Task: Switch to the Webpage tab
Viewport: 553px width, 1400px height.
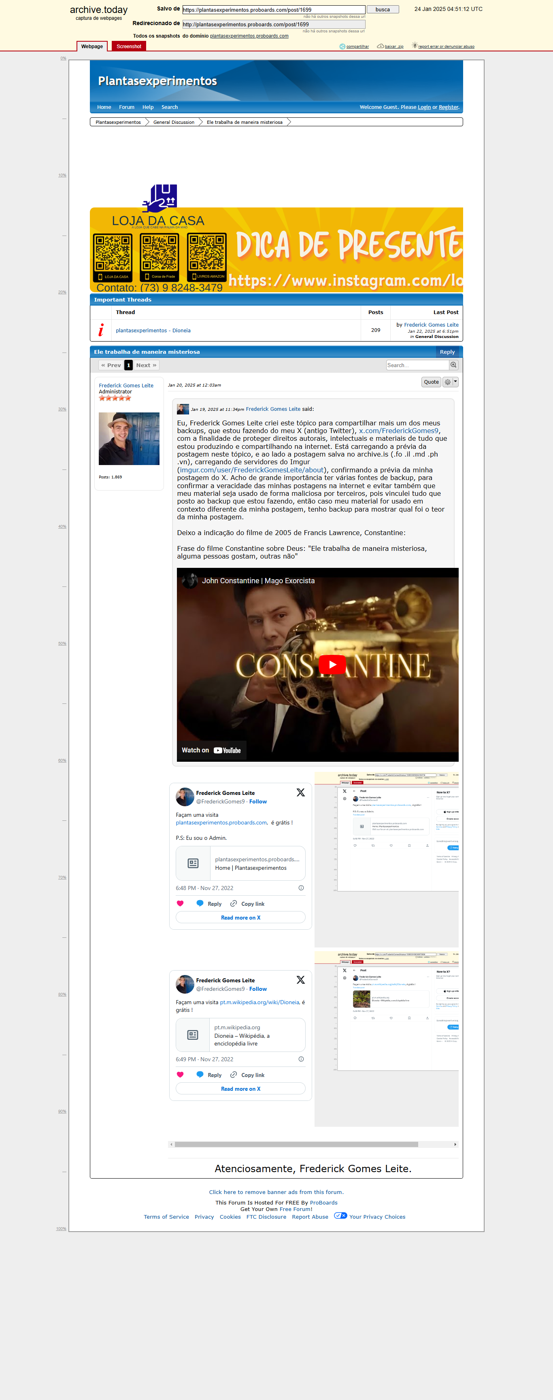Action: click(92, 46)
